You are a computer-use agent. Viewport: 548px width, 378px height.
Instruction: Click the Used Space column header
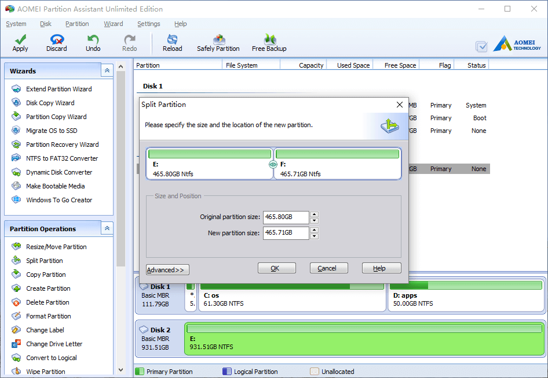coord(350,65)
